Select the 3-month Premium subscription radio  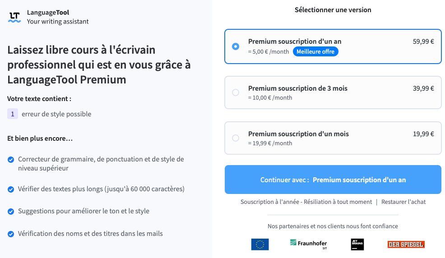click(x=236, y=92)
